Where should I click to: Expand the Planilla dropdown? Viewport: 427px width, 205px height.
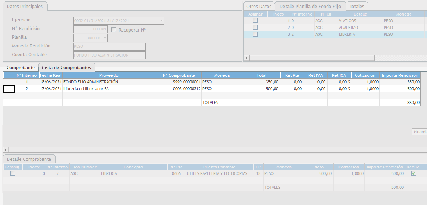tap(104, 38)
